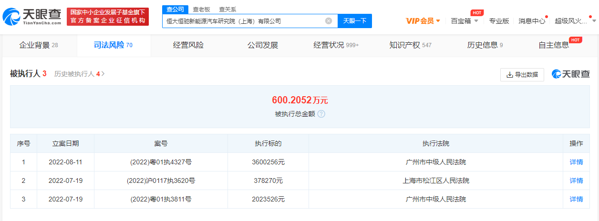Click case number (2022)粤01执3811号

[x=161, y=199]
